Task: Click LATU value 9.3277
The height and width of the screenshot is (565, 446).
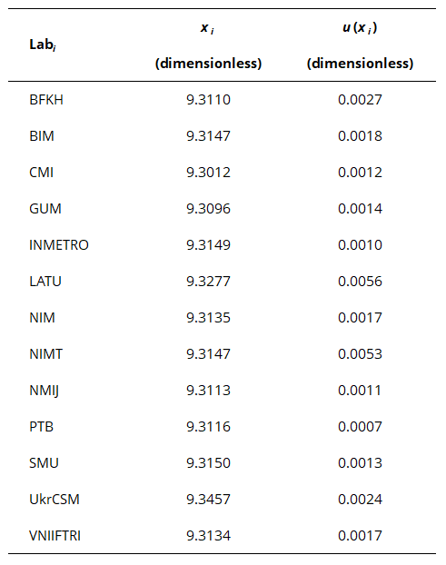Action: click(208, 282)
